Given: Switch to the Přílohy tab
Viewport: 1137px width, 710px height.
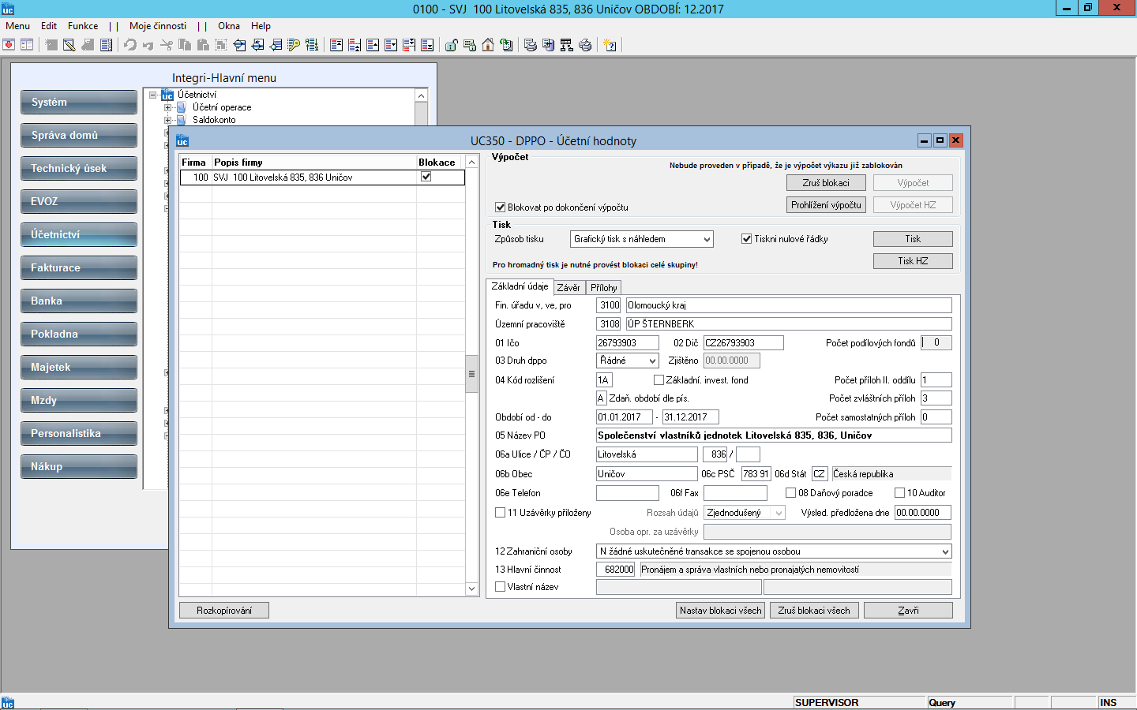Looking at the screenshot, I should point(604,288).
